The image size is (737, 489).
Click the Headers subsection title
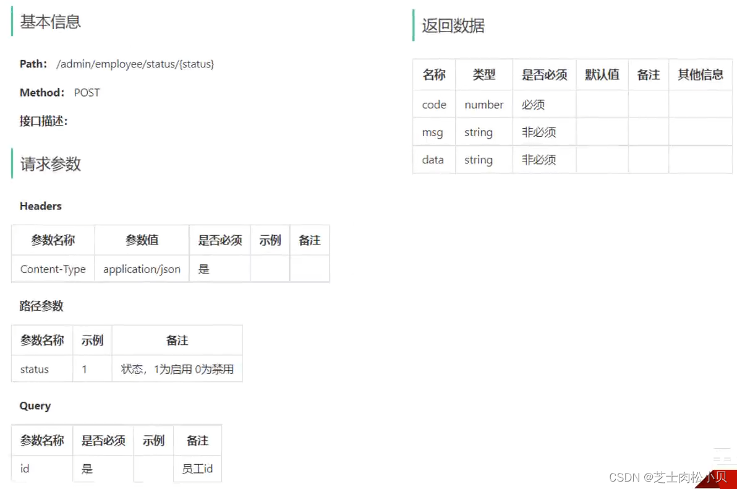(40, 206)
